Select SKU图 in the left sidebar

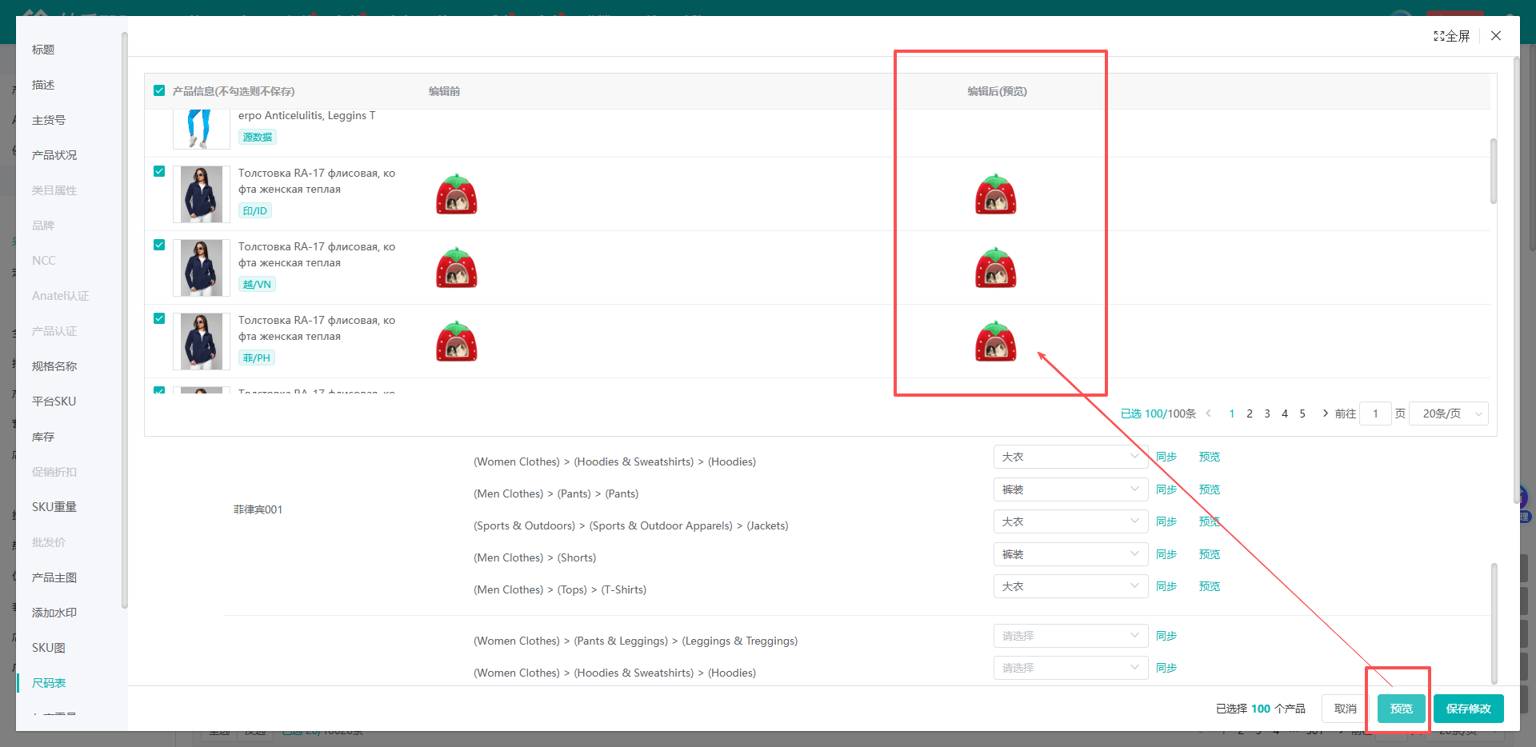(49, 648)
